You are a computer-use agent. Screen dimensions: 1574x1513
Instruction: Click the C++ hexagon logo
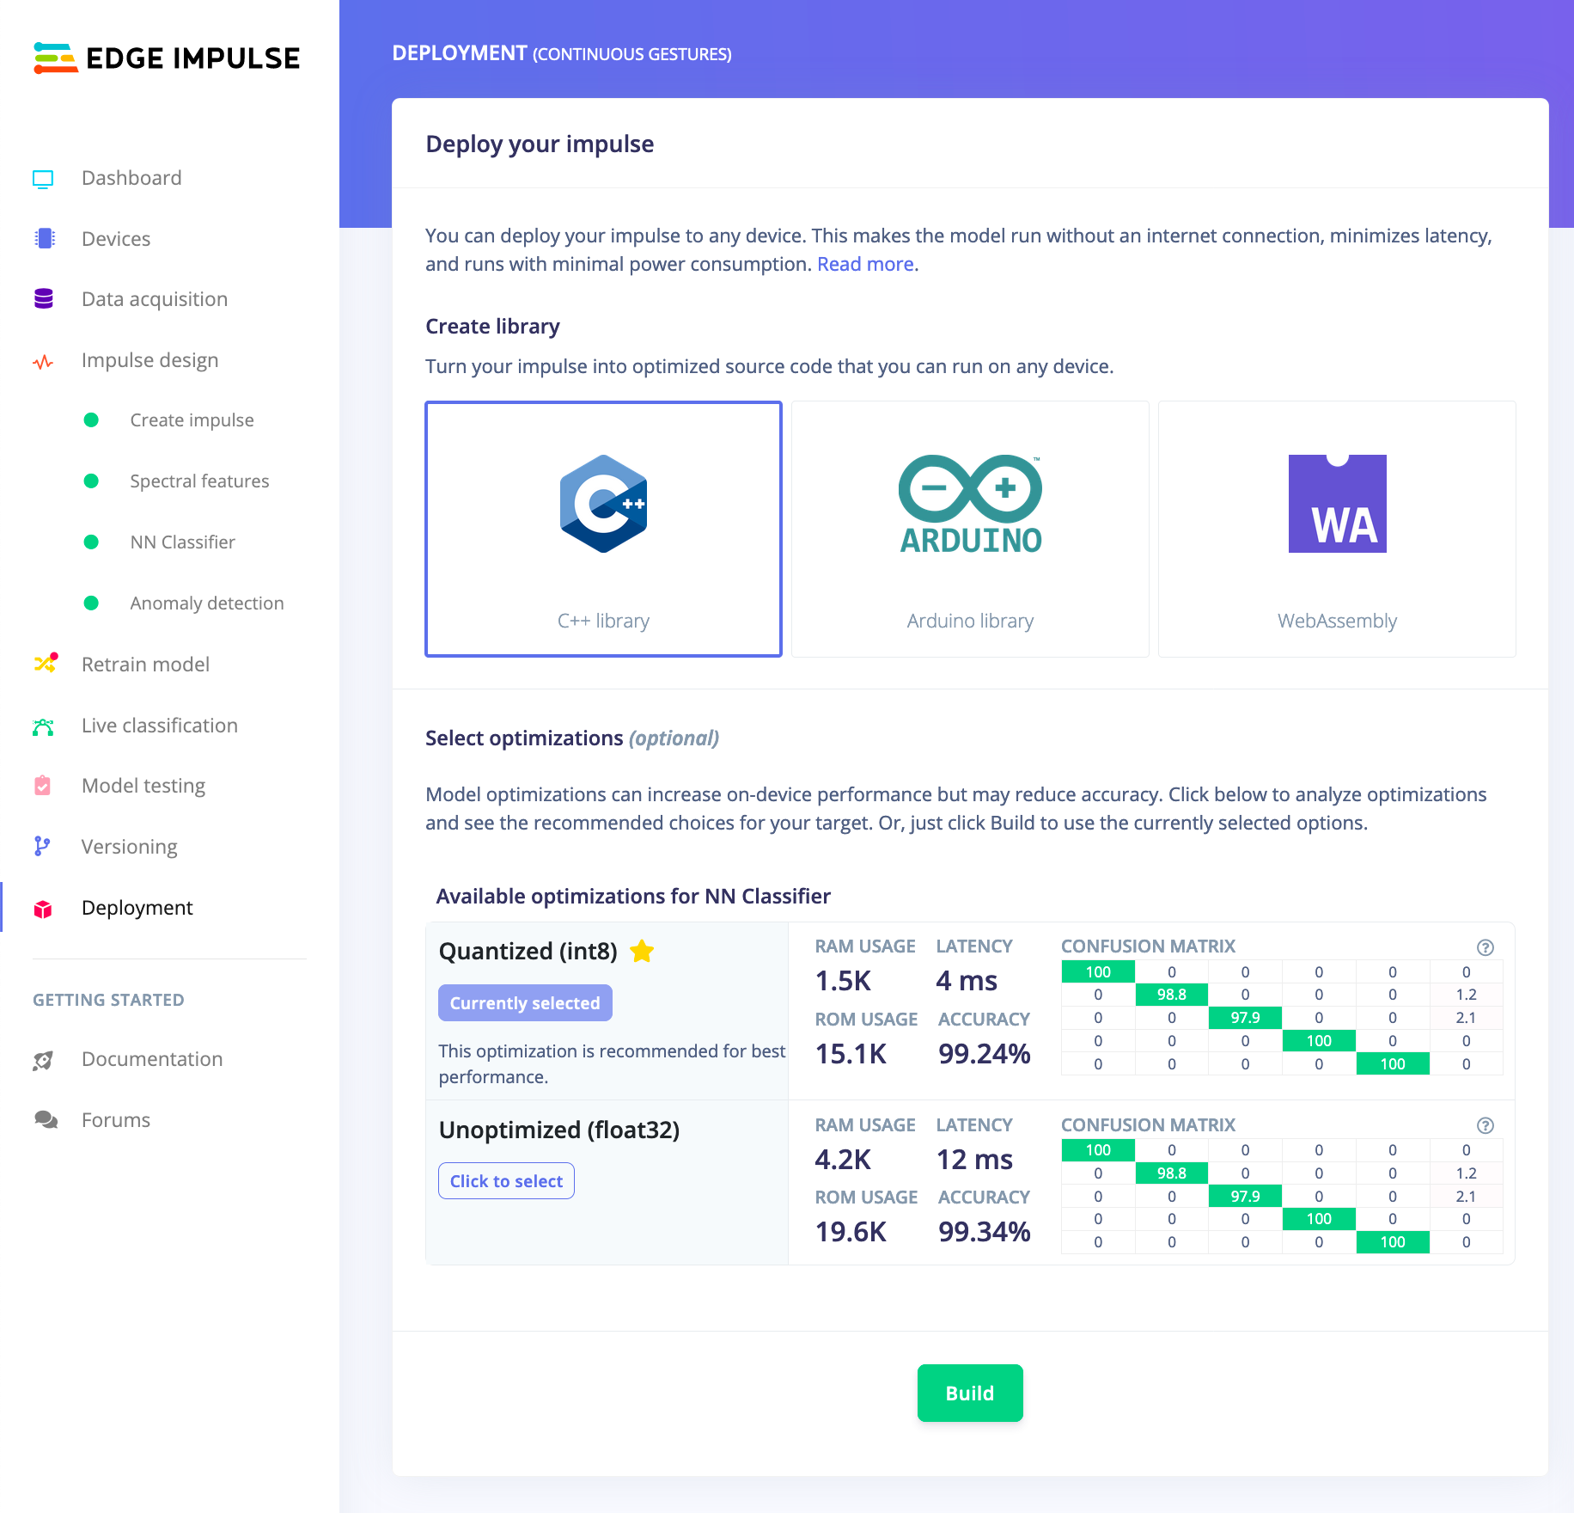click(603, 504)
